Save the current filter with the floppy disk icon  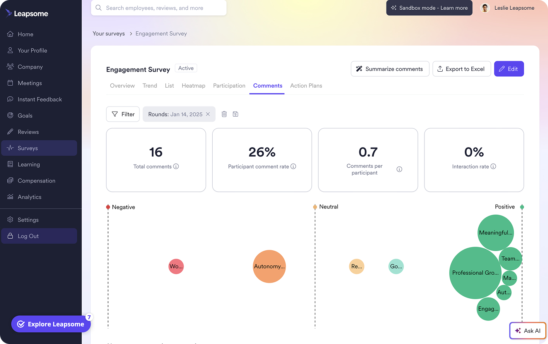point(235,114)
